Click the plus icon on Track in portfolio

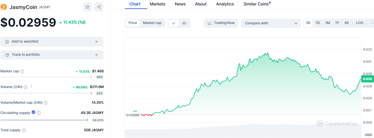click(x=96, y=55)
